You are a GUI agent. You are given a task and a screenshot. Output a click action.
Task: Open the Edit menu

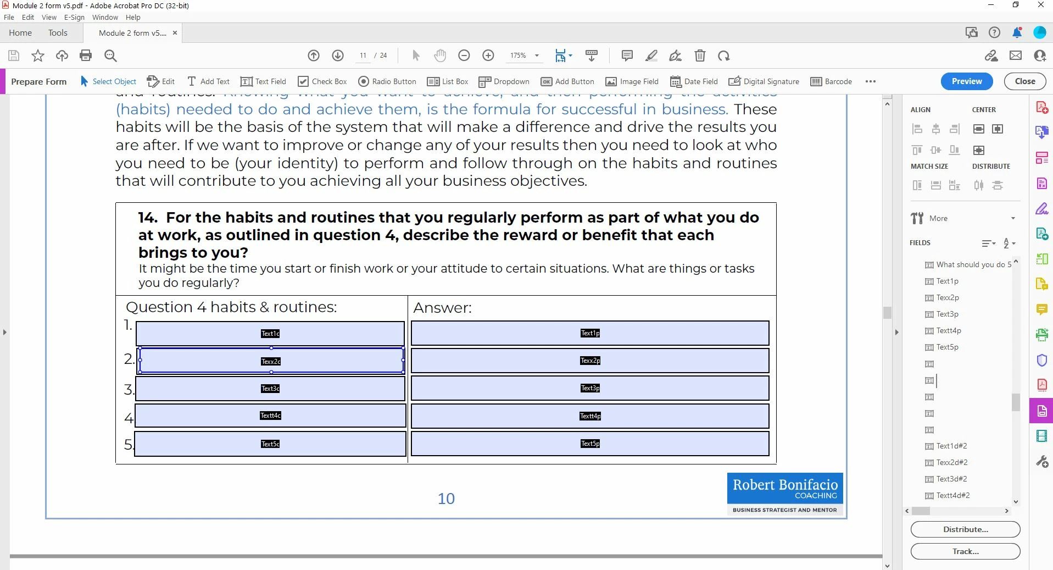point(27,17)
